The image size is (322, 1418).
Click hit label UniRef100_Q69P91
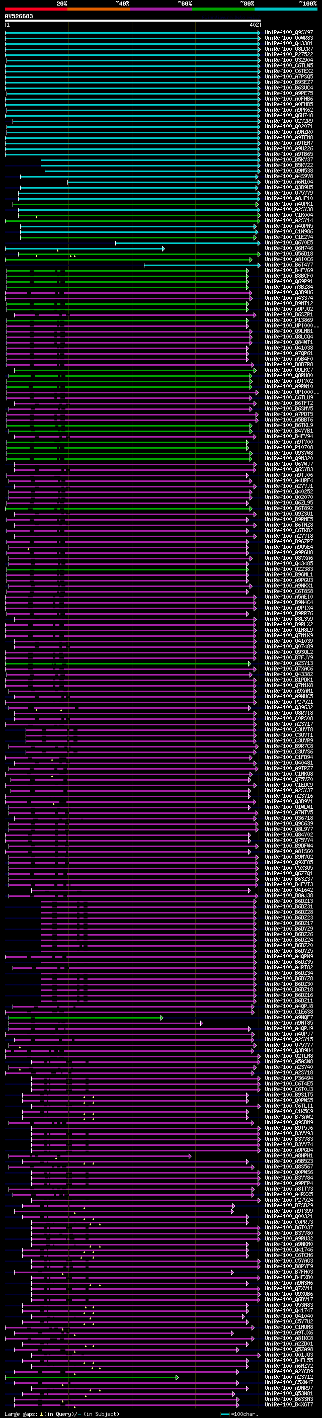288,281
